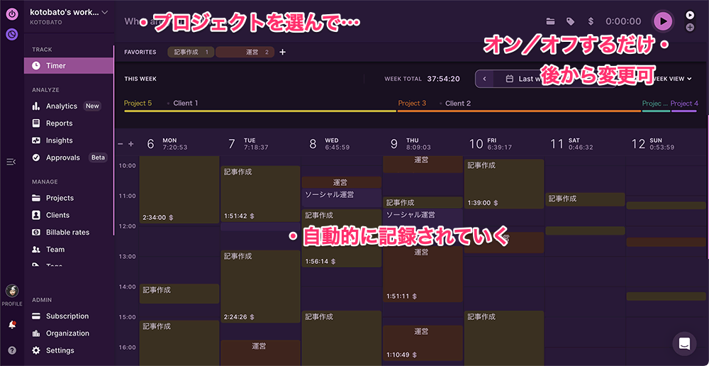Select Tuesday 7 day header

[249, 144]
